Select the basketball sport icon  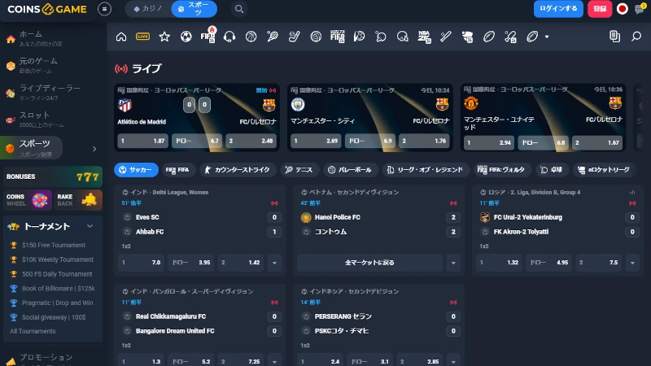pos(251,37)
